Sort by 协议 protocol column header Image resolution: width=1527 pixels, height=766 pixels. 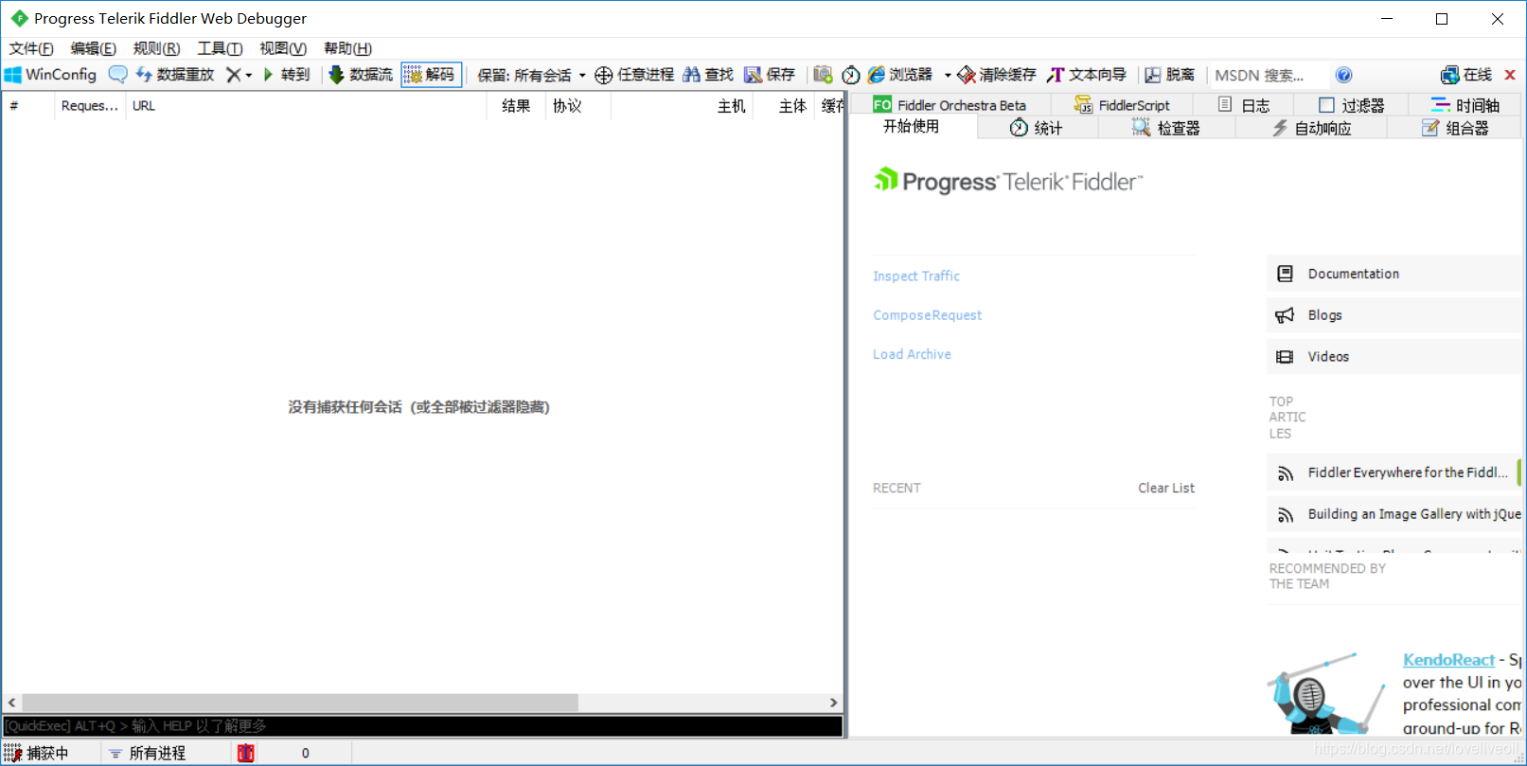point(578,106)
